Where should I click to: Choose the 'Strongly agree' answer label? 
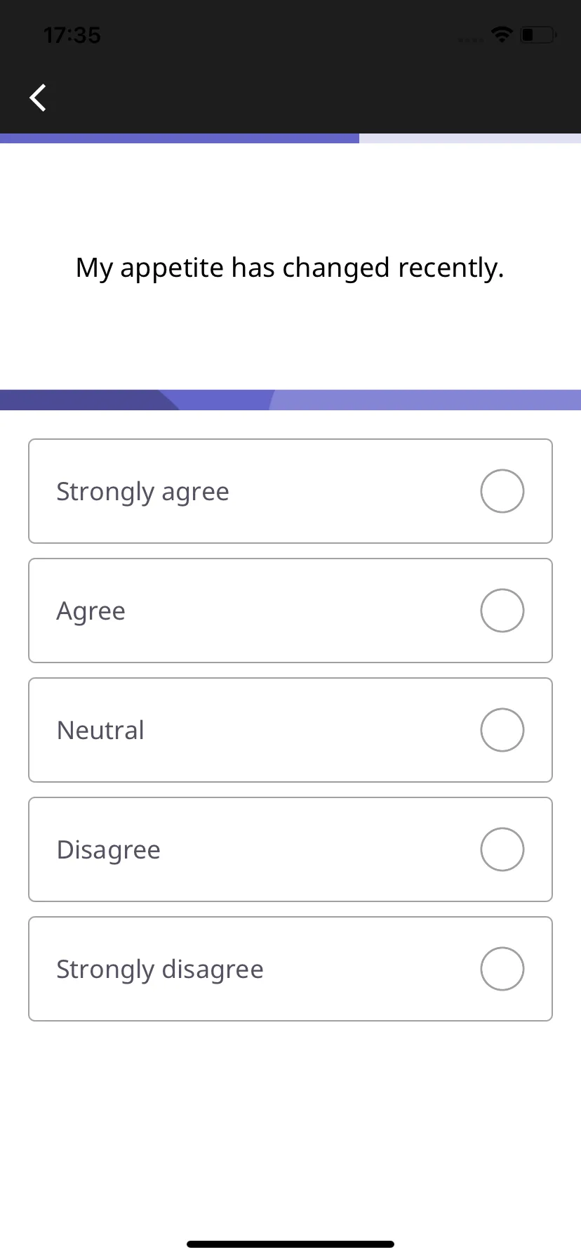point(142,492)
